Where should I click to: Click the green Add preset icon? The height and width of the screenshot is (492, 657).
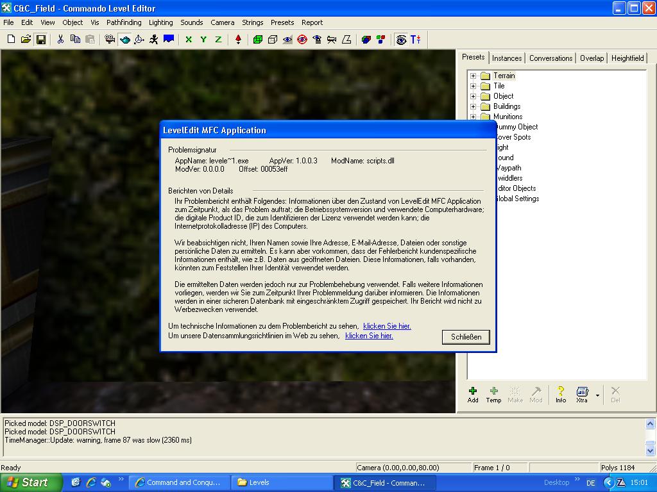coord(473,394)
